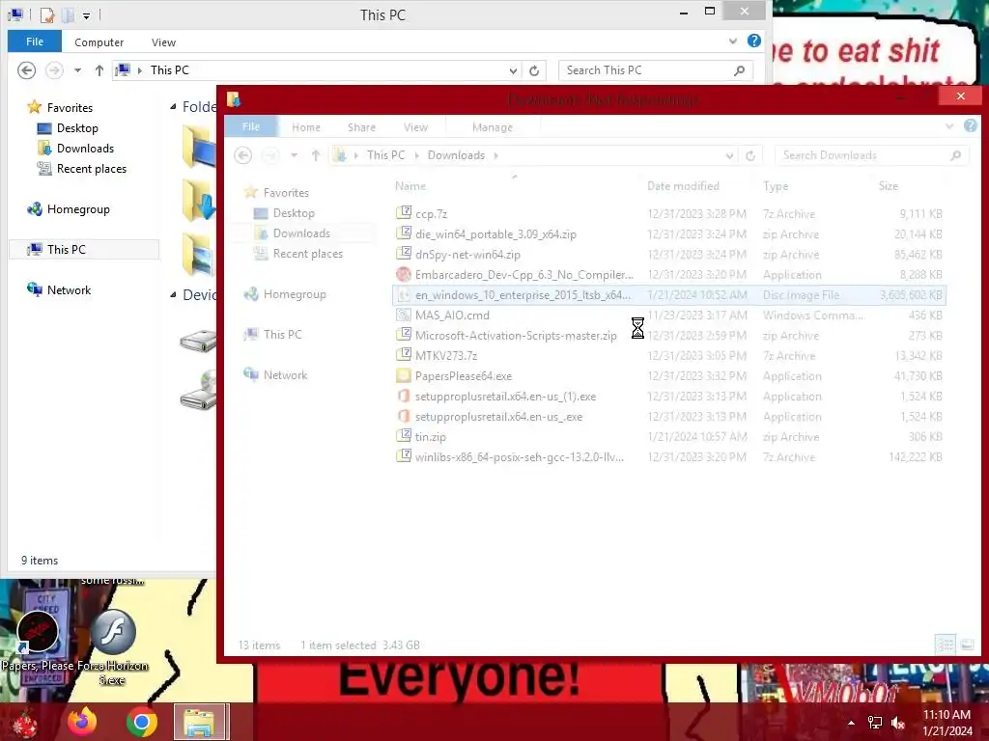Open Firefox from the taskbar
This screenshot has width=989, height=741.
point(82,722)
